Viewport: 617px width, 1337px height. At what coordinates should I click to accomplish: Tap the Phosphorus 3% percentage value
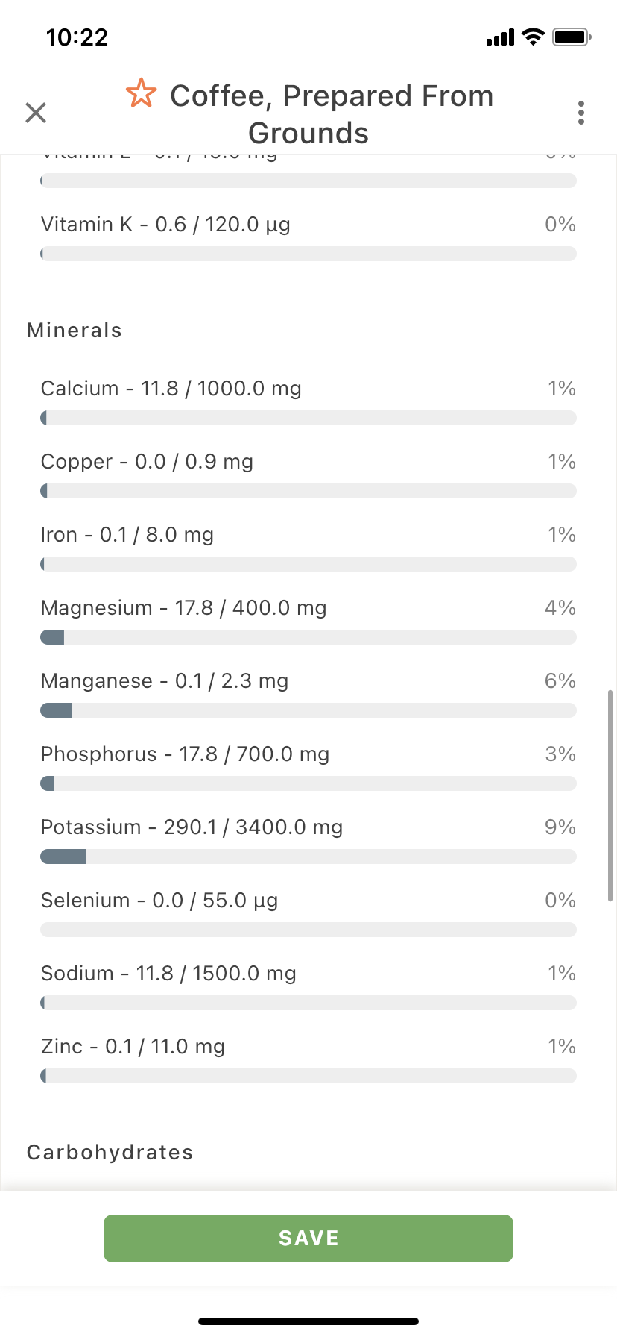[x=560, y=754]
